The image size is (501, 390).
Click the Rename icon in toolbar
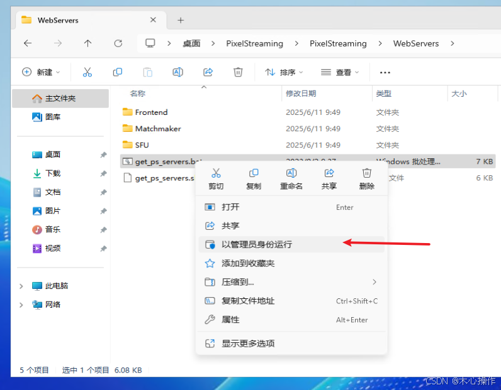click(x=177, y=72)
